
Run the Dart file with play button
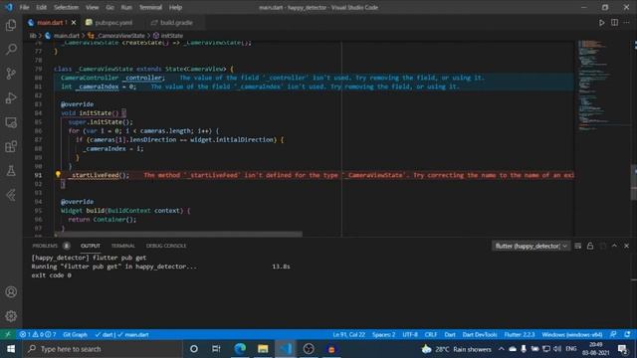pyautogui.click(x=601, y=23)
